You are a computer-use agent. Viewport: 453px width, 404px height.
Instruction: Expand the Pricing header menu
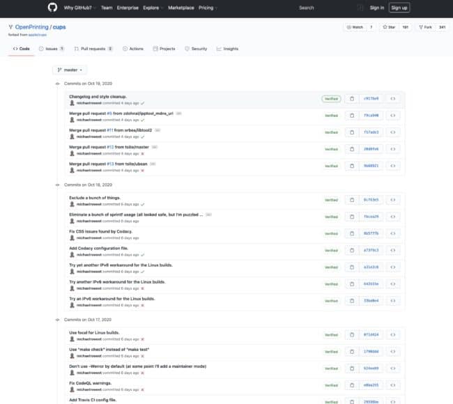[208, 8]
